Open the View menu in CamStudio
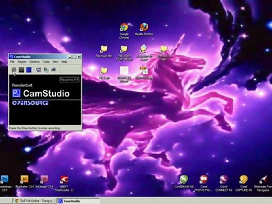The width and height of the screenshot is (272, 204). (x=55, y=62)
